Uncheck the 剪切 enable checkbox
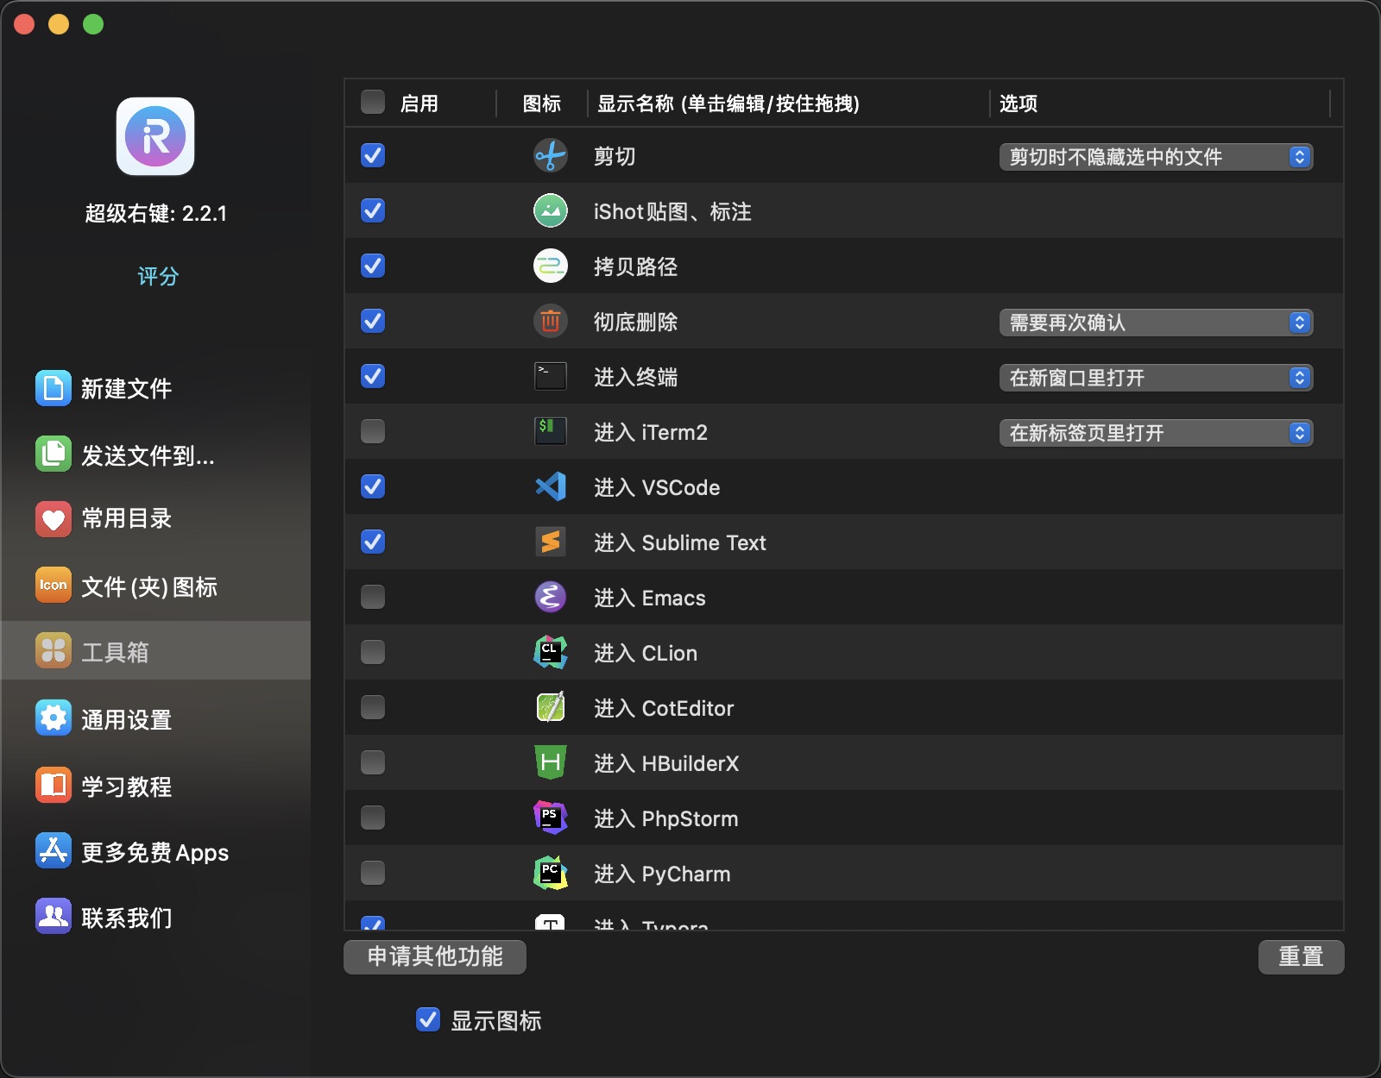 tap(373, 155)
